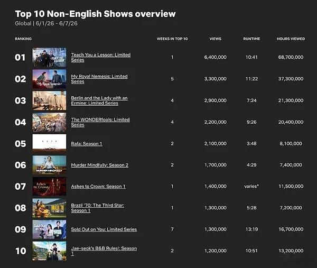Click the 2,200,000 views value

tap(216, 122)
